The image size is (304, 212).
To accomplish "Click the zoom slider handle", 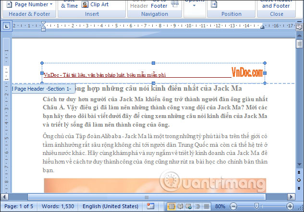I will tap(256, 206).
